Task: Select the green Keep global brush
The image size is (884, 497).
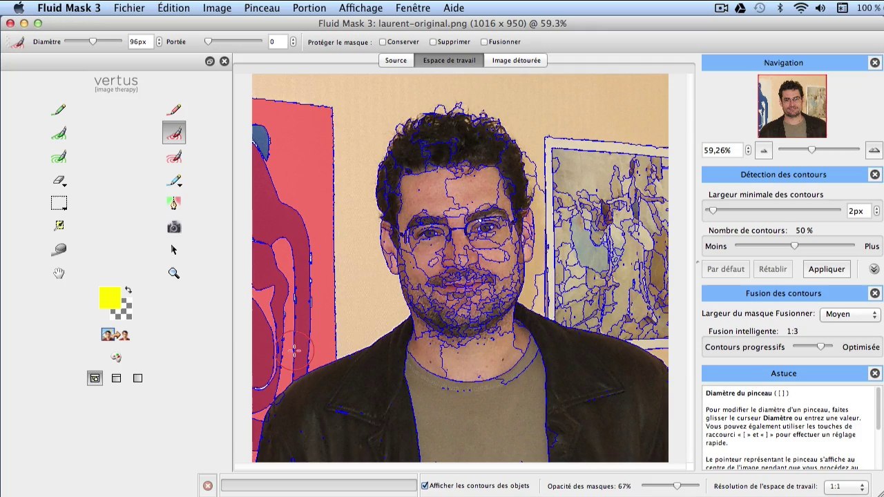Action: pyautogui.click(x=59, y=157)
